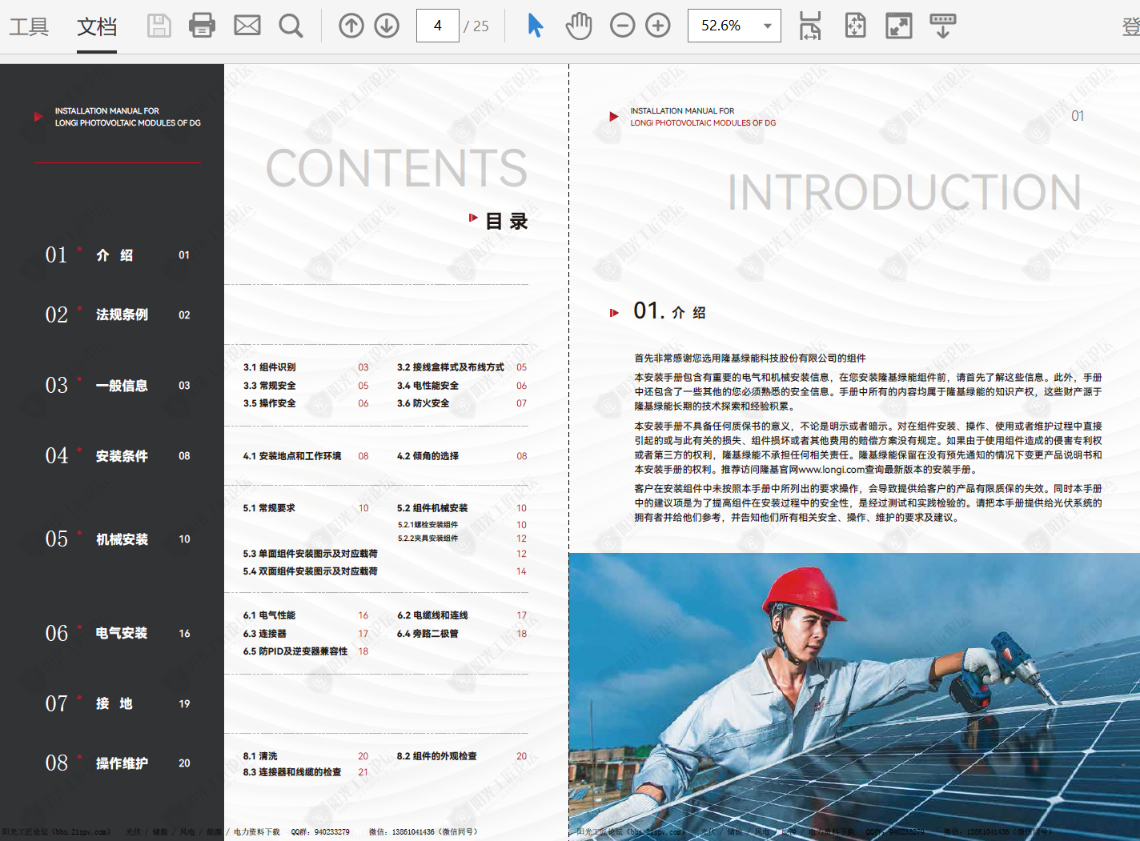The height and width of the screenshot is (841, 1140).
Task: Click contents item 5.2 组件机械安装
Action: click(433, 508)
